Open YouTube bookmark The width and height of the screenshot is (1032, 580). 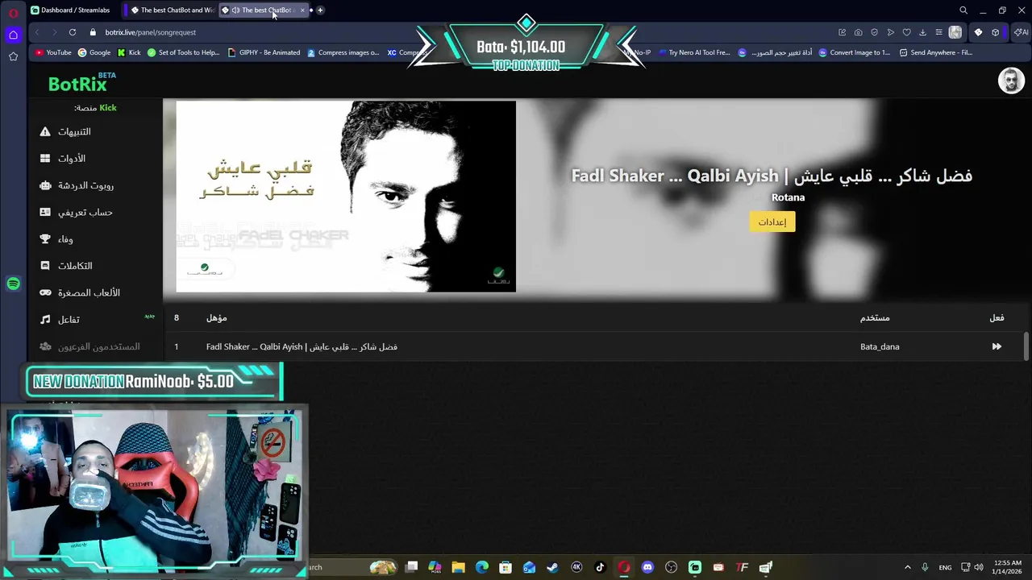53,52
